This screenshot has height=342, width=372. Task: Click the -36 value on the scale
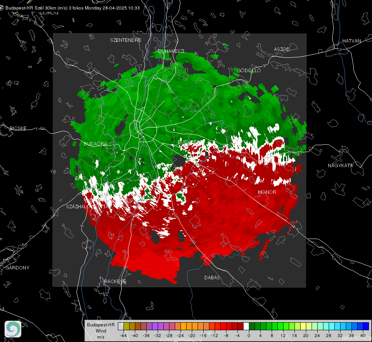click(146, 336)
